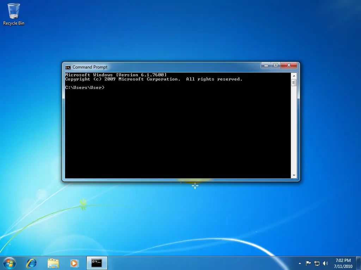
Task: Click the Command Prompt taskbar button
Action: coord(97,263)
